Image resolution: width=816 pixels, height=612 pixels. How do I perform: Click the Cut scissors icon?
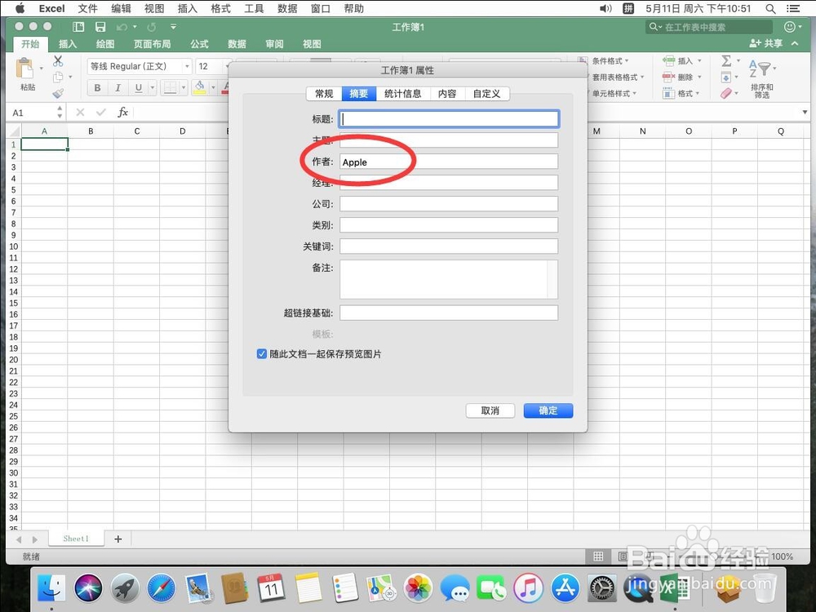pos(58,61)
